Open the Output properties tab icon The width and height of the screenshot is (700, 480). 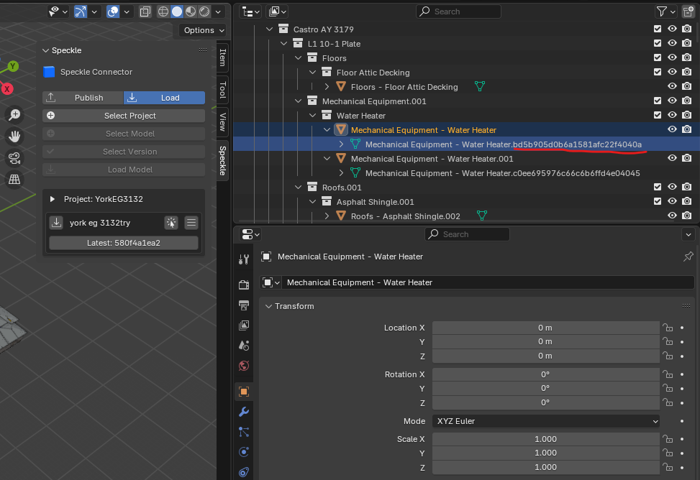(x=244, y=305)
